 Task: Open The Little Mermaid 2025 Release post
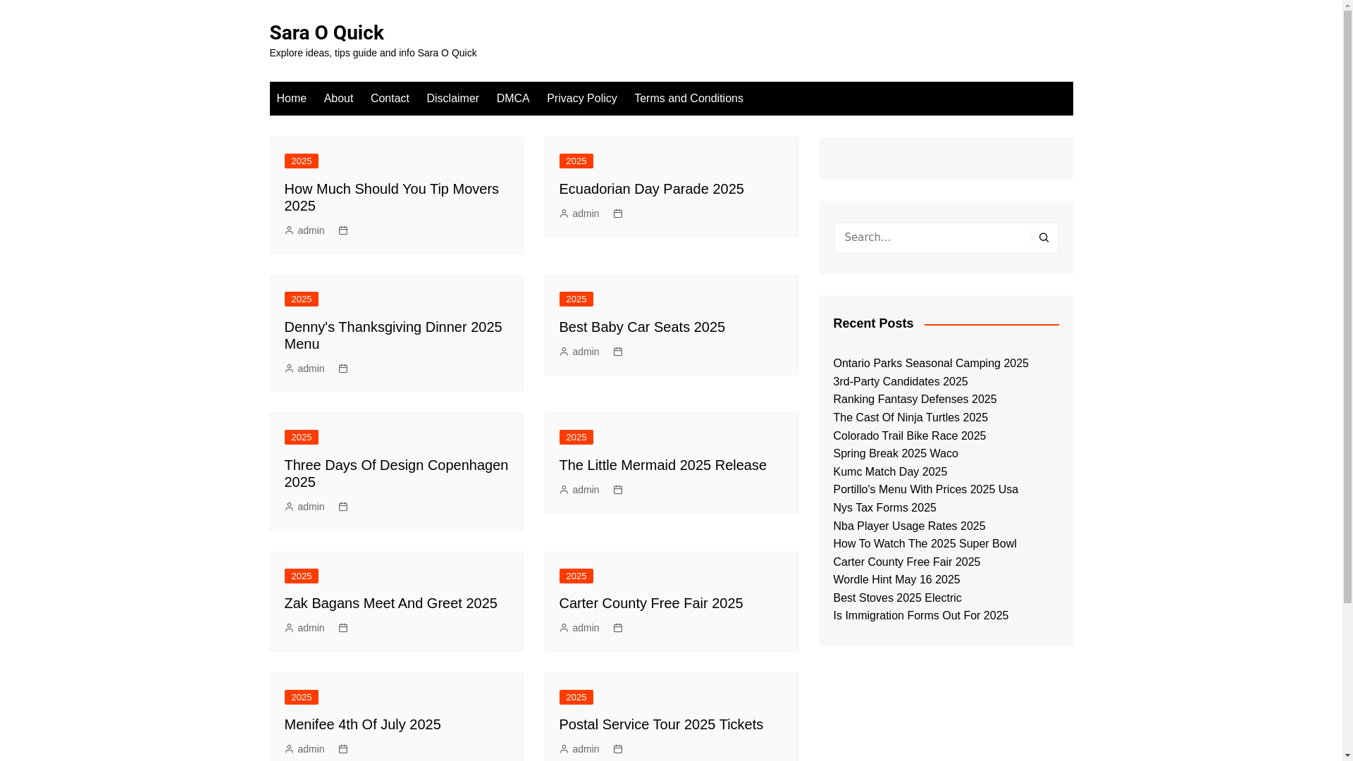tap(663, 465)
